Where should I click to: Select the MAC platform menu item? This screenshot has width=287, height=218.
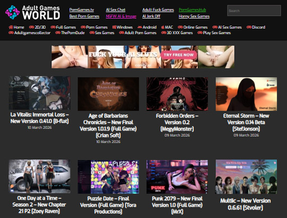(169, 27)
